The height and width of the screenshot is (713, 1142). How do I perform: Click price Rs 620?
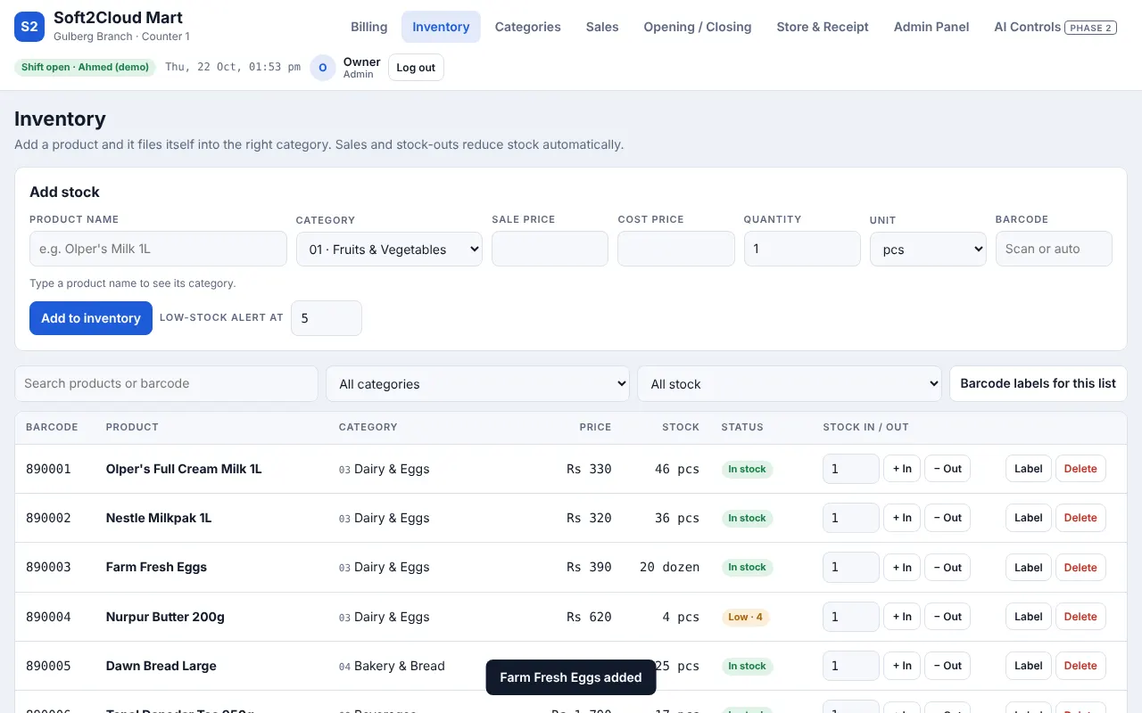589,617
